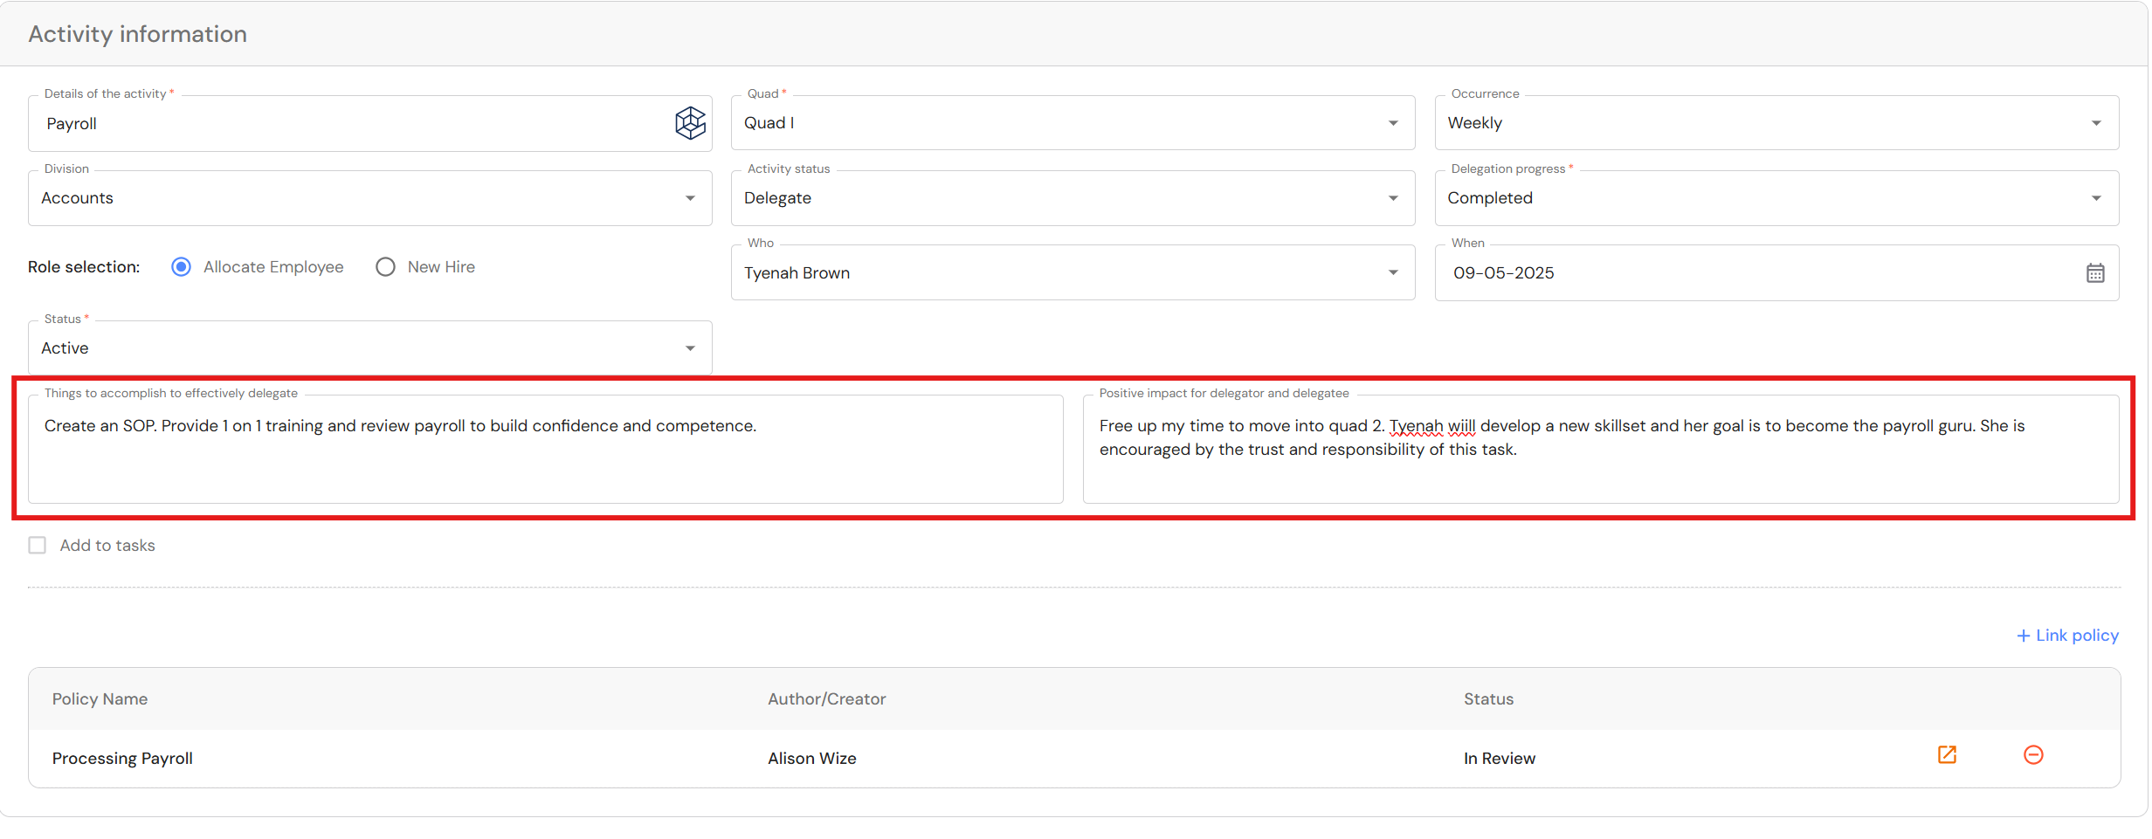Screen dimensions: 2152x839
Task: Remove the Processing Payroll policy link
Action: pos(2033,755)
